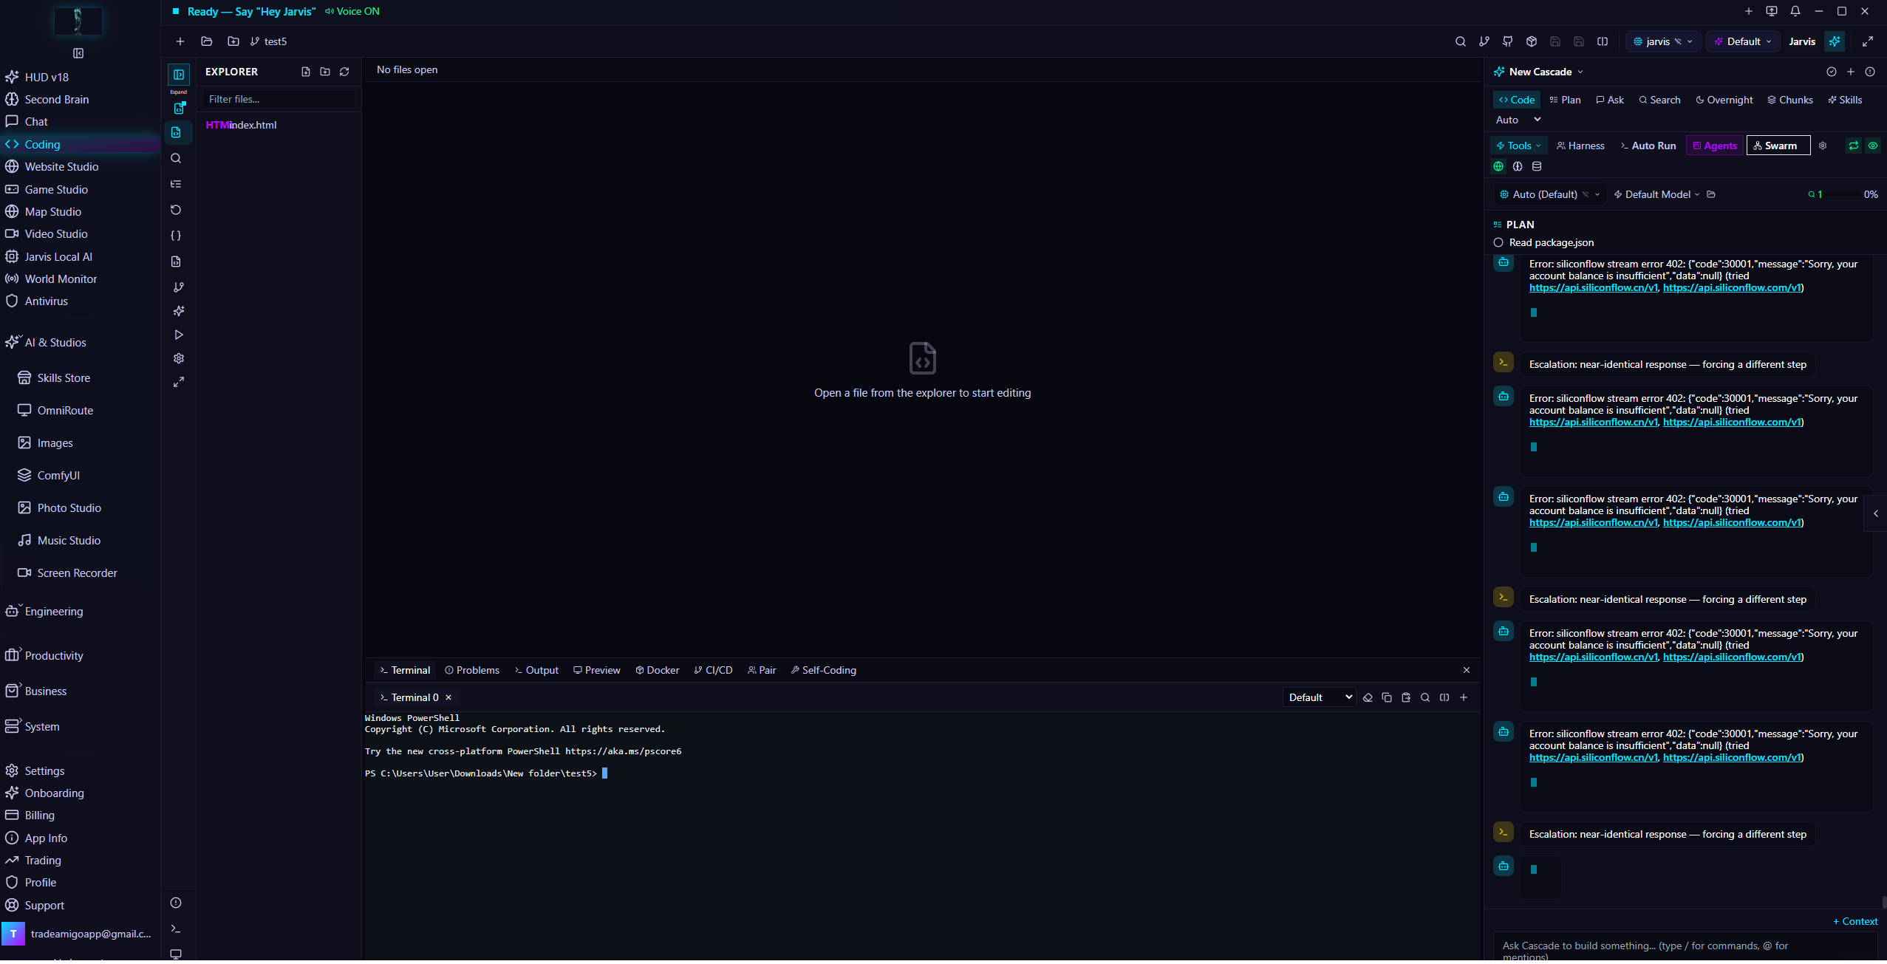
Task: Add a new terminal with plus icon
Action: point(1464,697)
